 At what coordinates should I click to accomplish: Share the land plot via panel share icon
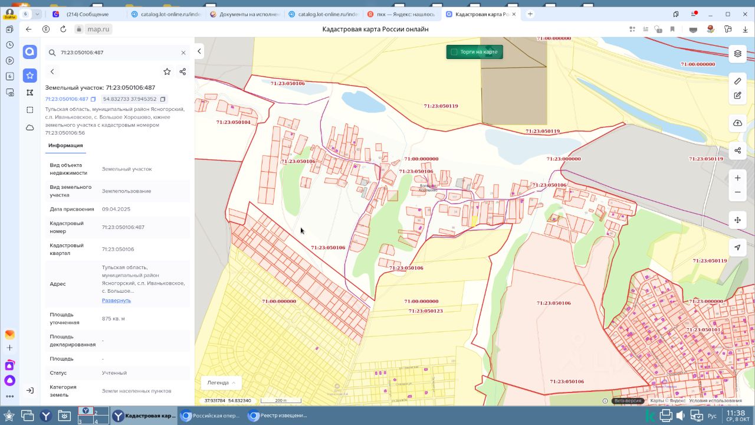pyautogui.click(x=183, y=71)
